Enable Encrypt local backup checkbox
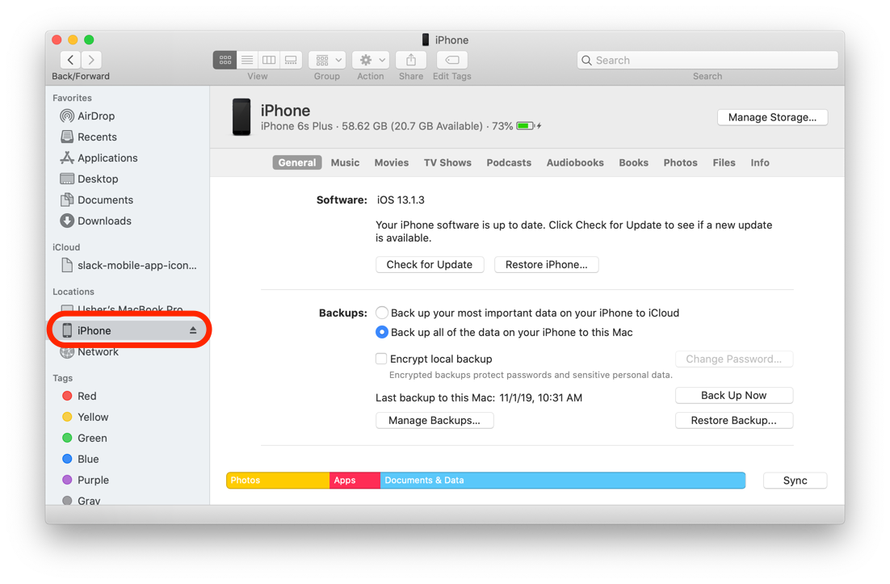Viewport: 890px width, 584px height. [x=381, y=359]
